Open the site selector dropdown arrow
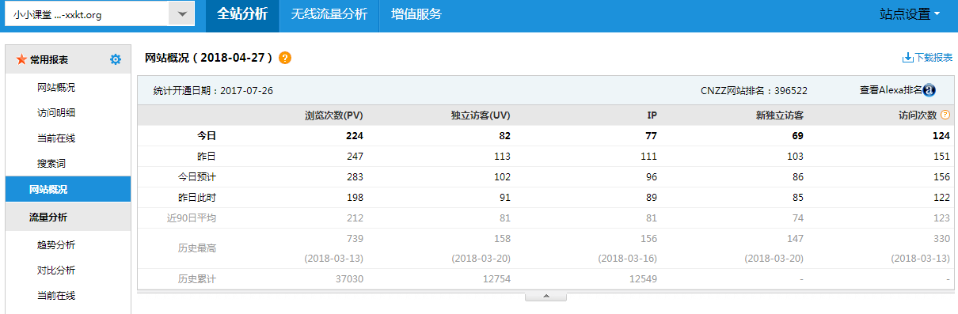 pos(182,14)
